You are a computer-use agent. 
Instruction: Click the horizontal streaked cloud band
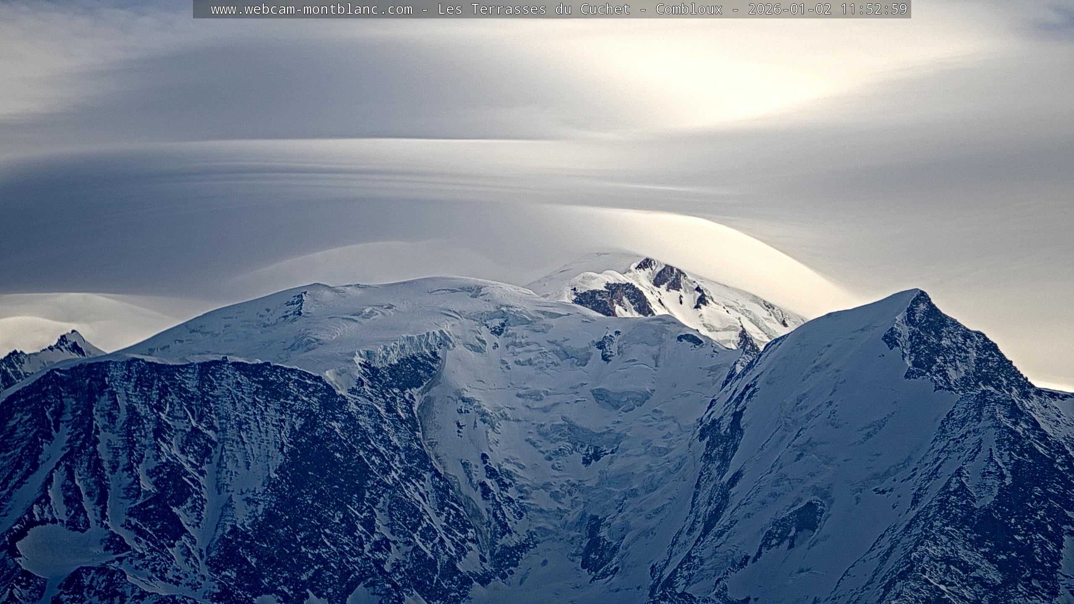click(x=420, y=164)
